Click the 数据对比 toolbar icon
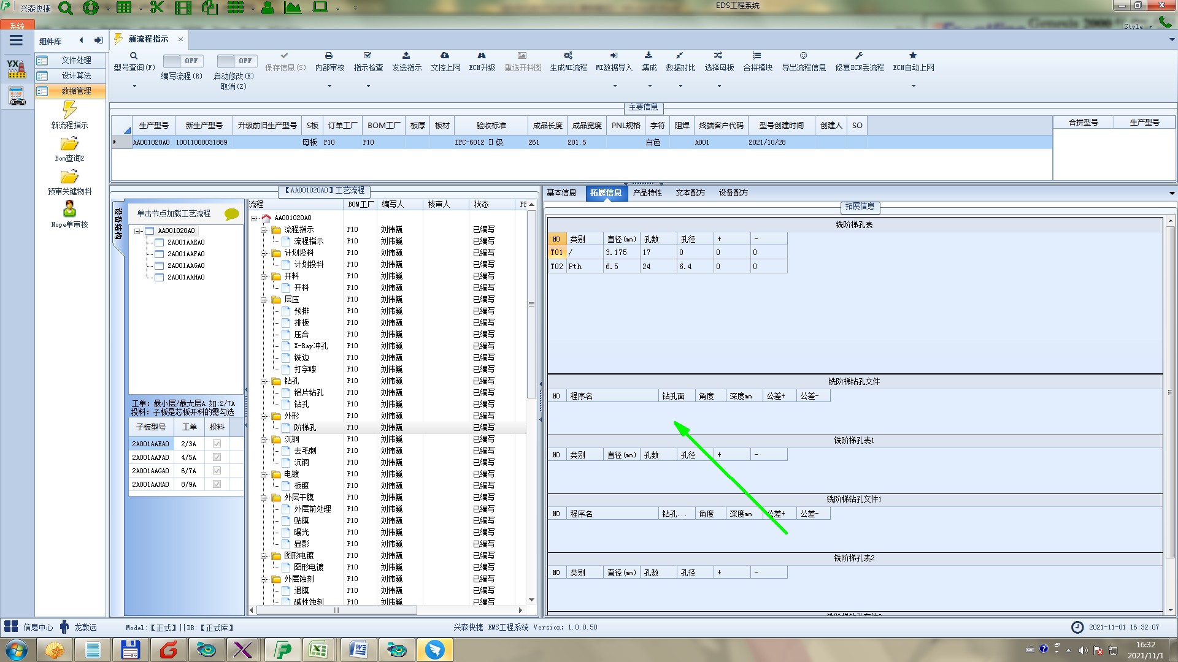 tap(680, 56)
